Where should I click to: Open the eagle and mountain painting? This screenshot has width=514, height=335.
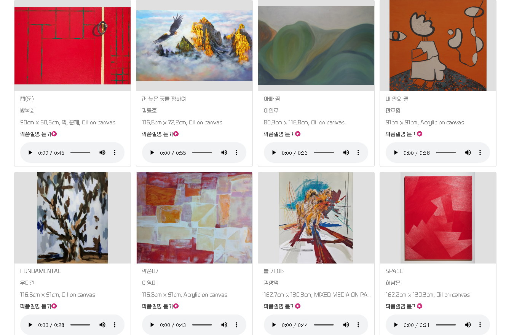tap(194, 46)
